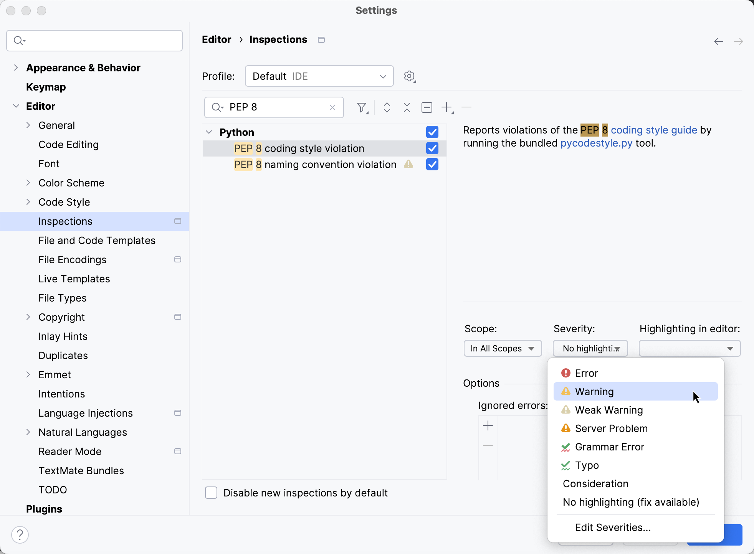This screenshot has width=754, height=554.
Task: Select Edit Severities... menu entry
Action: pyautogui.click(x=612, y=528)
